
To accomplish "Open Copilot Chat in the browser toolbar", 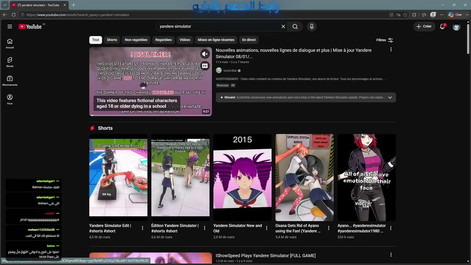I will (x=455, y=15).
